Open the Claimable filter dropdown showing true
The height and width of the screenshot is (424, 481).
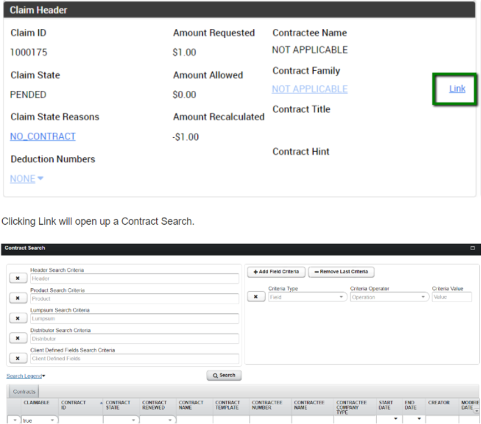(53, 421)
